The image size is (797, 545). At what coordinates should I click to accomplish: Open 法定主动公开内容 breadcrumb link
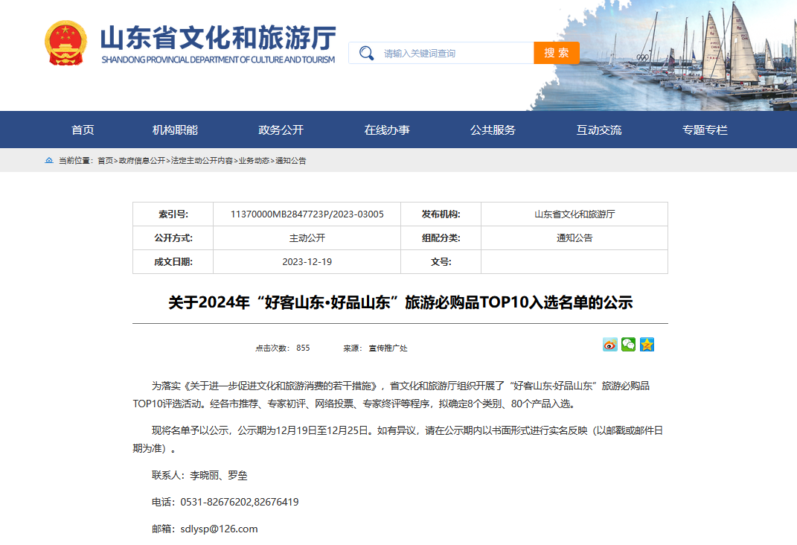[x=202, y=161]
